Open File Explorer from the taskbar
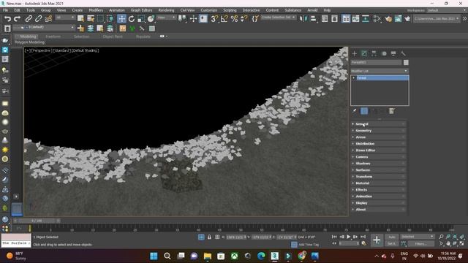The height and width of the screenshot is (263, 468). 208,256
